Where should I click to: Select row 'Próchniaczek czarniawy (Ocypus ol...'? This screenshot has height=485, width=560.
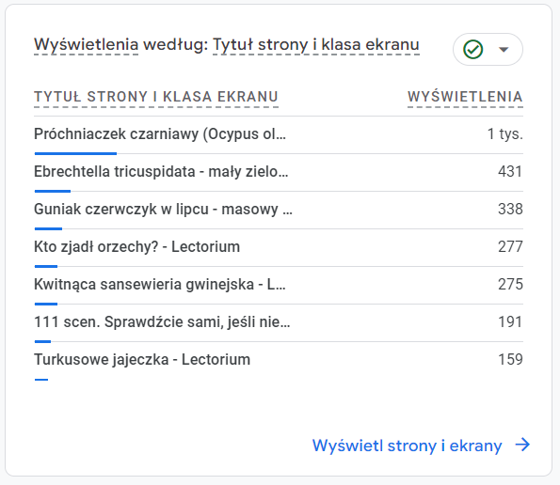click(x=279, y=134)
